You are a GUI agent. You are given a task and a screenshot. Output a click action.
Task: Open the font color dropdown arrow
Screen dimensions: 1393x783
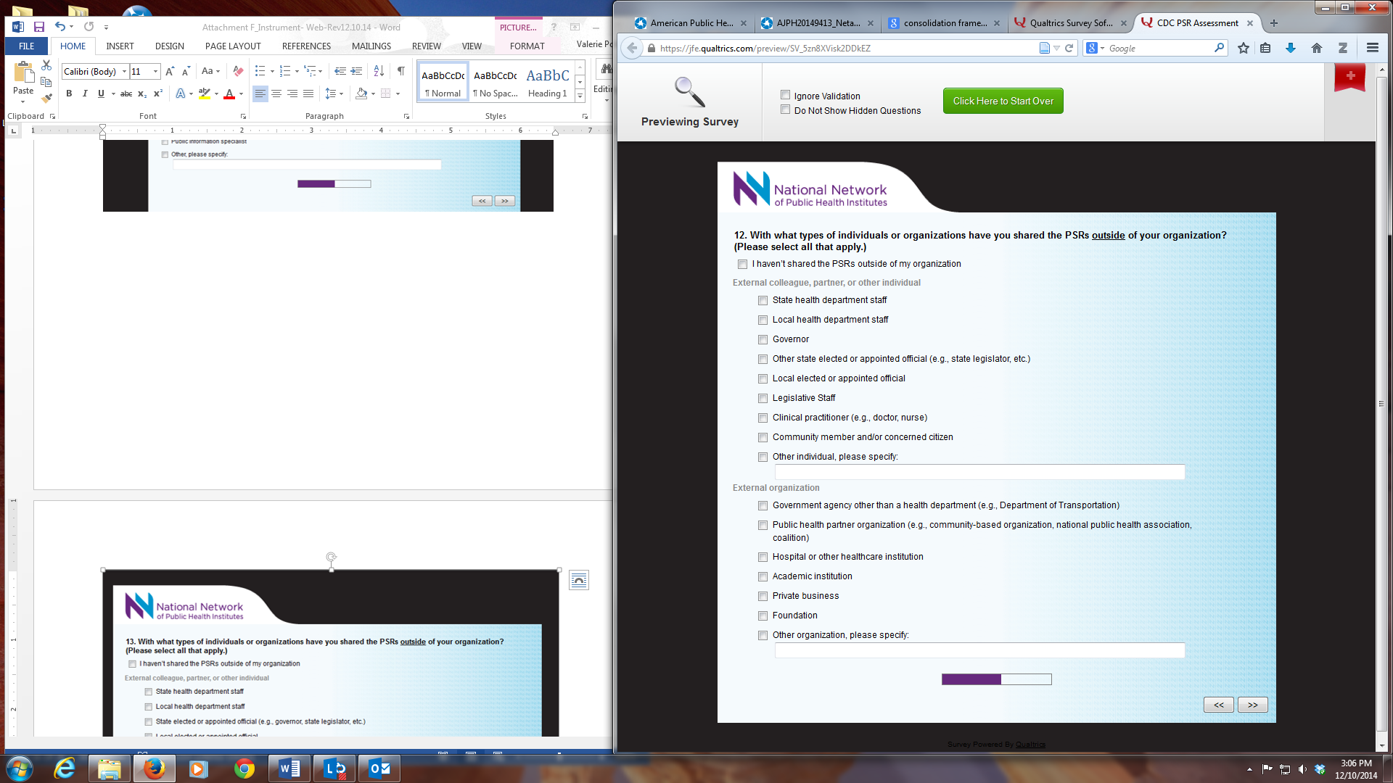[x=241, y=94]
